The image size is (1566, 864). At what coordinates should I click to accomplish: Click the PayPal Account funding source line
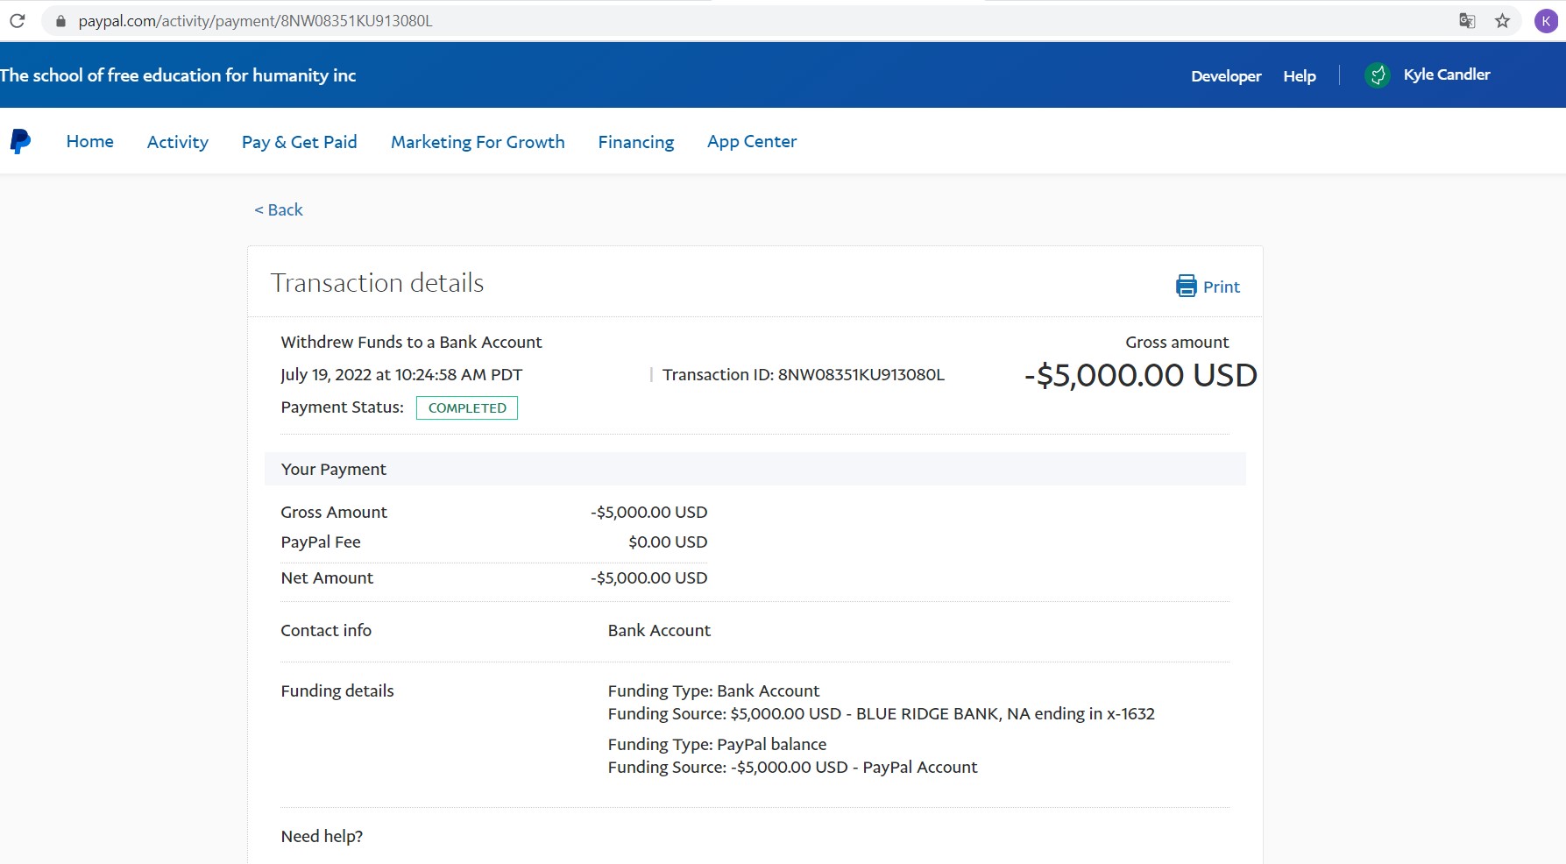point(792,767)
